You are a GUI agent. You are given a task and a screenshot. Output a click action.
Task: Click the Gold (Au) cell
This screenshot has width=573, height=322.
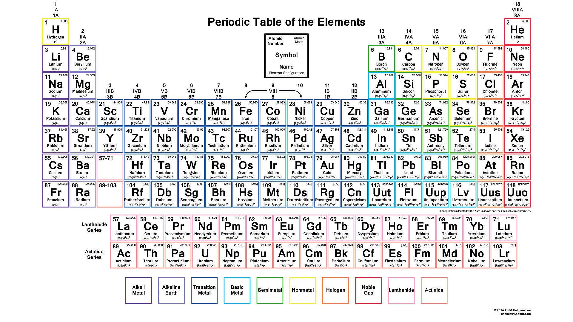pyautogui.click(x=327, y=167)
